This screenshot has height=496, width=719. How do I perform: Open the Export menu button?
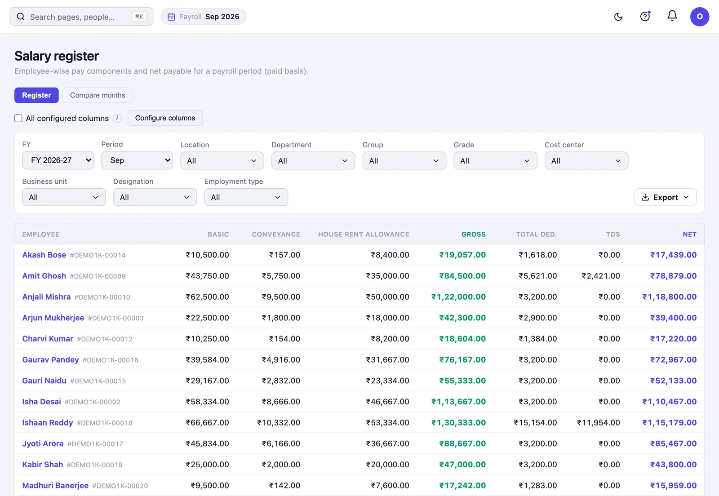point(666,197)
